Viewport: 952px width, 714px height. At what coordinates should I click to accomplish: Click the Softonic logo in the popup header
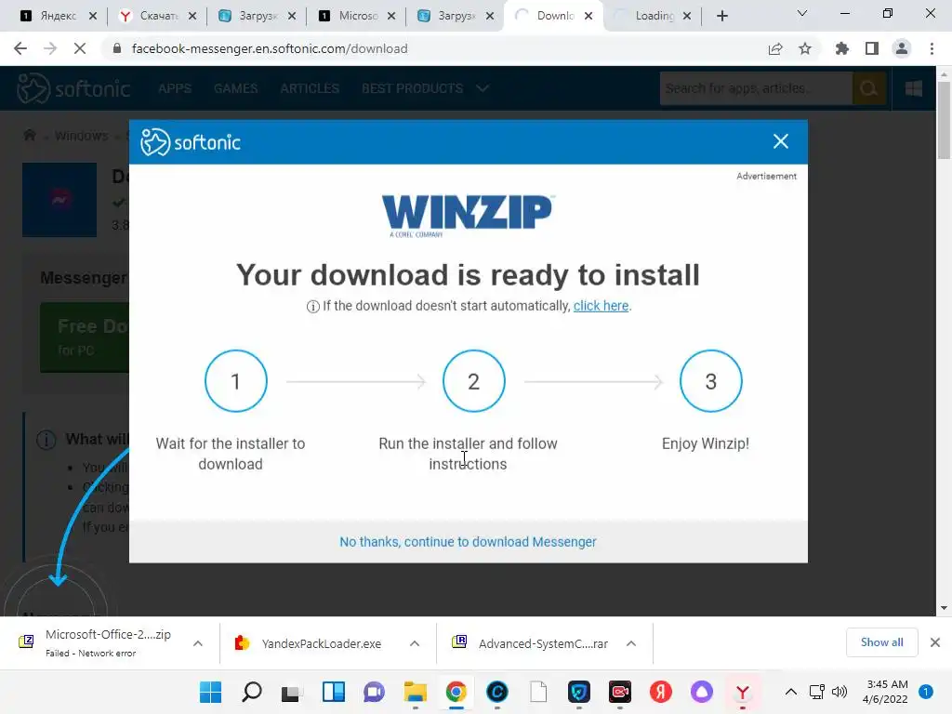coord(191,142)
